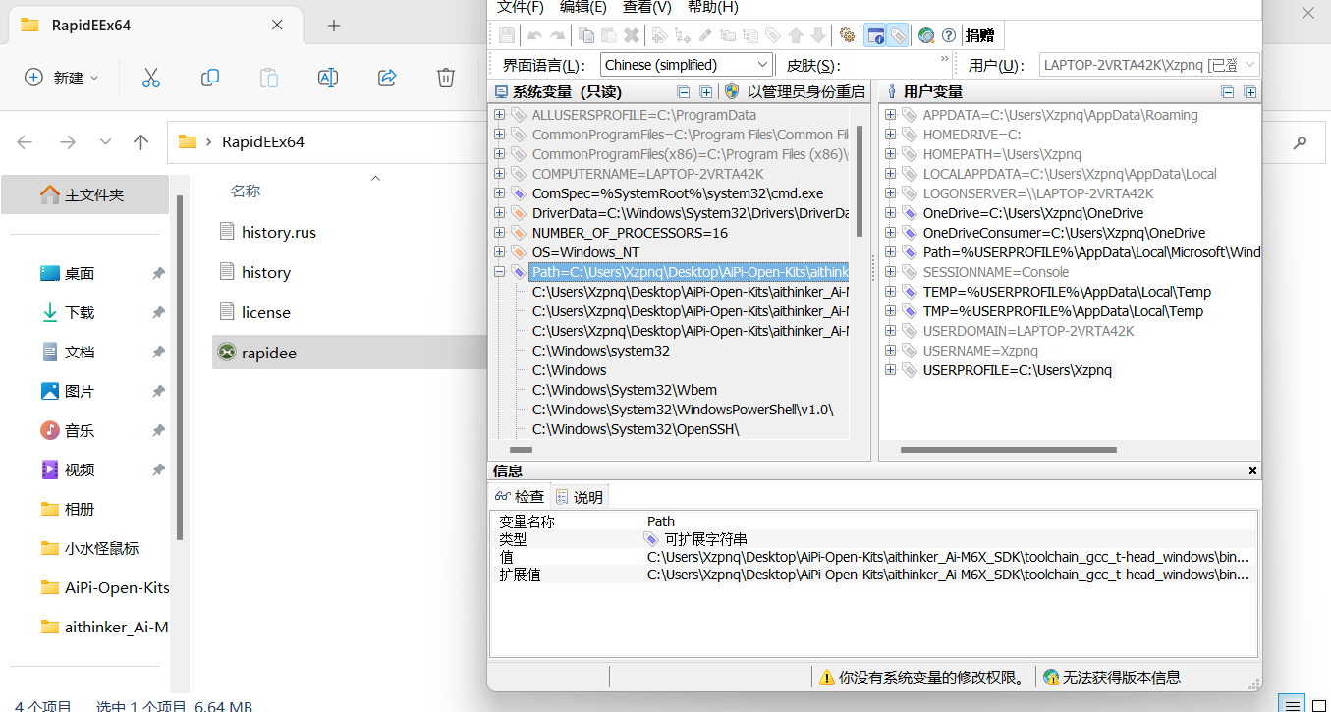Image resolution: width=1331 pixels, height=712 pixels.
Task: Open the 帮助(H) menu
Action: click(712, 7)
